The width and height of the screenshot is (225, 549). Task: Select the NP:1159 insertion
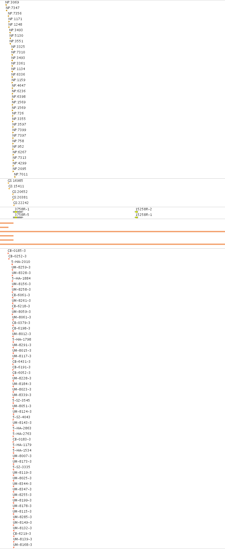19,80
